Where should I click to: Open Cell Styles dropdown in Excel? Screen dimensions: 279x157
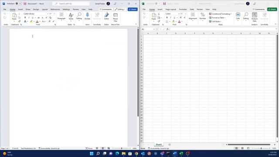215,21
